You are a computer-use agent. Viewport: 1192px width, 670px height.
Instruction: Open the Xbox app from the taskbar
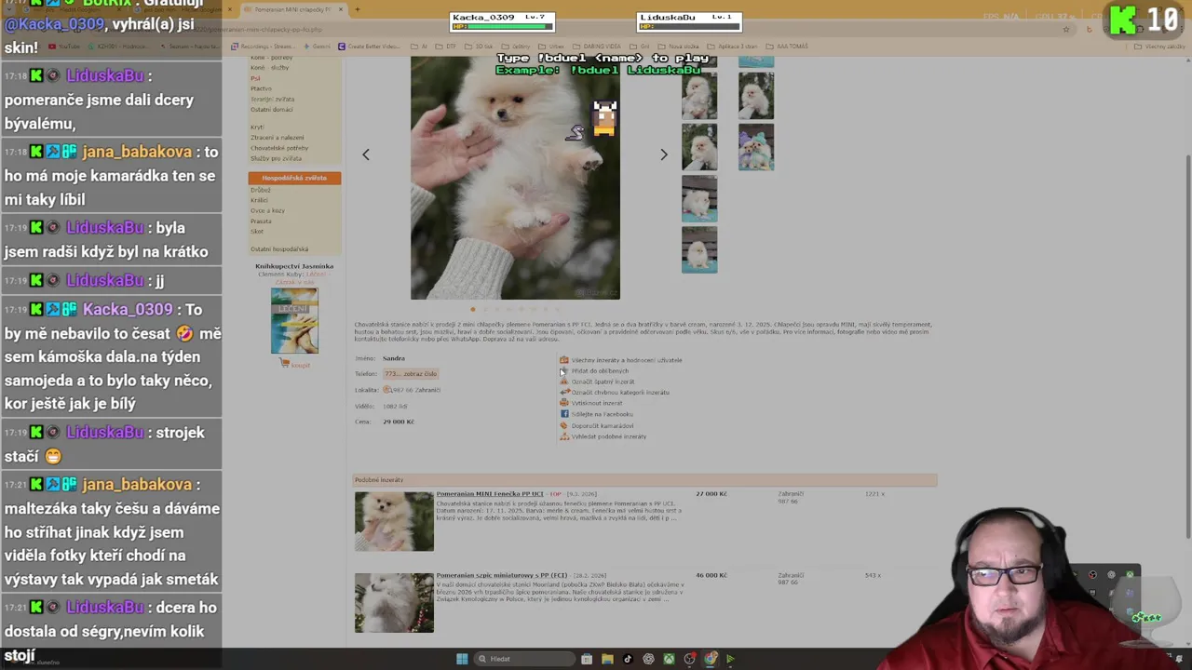pyautogui.click(x=669, y=659)
